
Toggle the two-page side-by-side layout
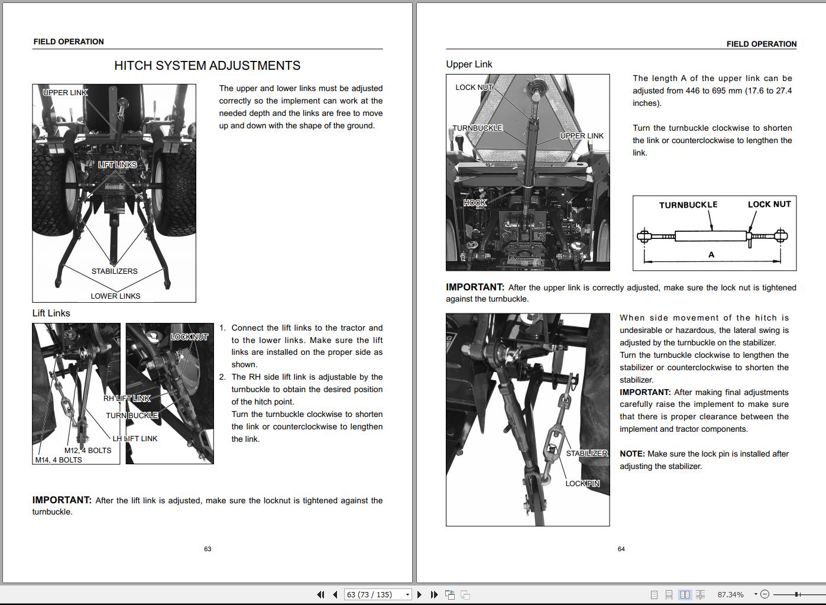[x=685, y=594]
